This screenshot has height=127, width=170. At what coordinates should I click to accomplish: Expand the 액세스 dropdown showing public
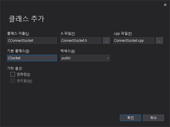pyautogui.click(x=85, y=58)
